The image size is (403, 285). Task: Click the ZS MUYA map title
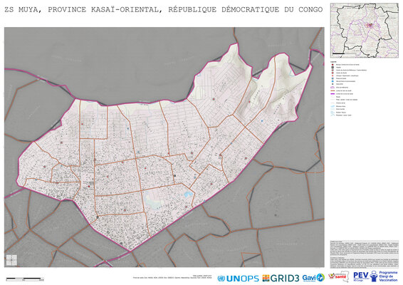164,9
